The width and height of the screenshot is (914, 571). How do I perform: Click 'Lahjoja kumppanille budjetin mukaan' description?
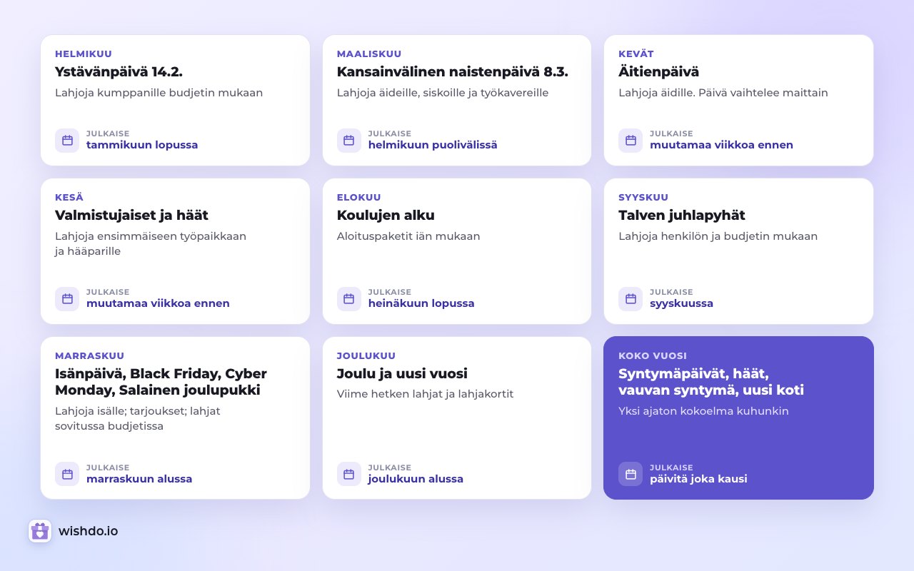[159, 93]
